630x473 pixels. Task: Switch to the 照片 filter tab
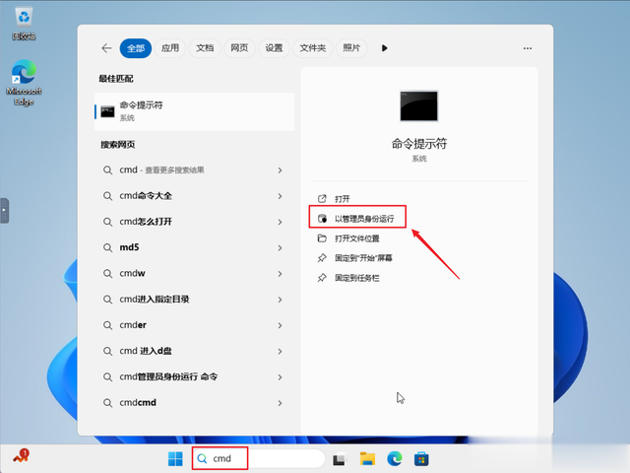coord(351,48)
